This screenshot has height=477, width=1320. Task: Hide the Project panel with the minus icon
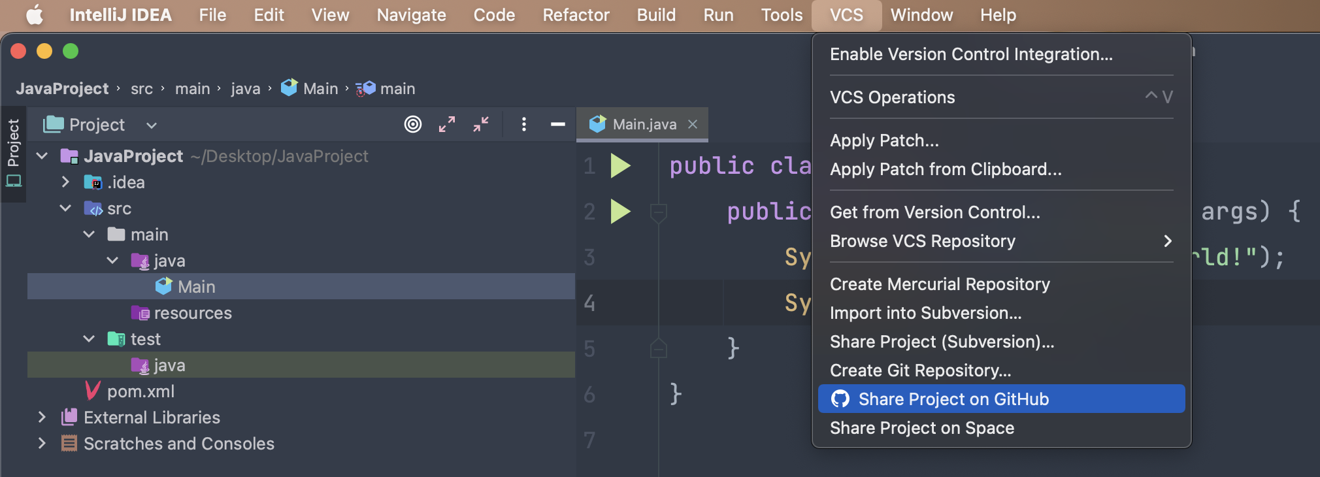pos(558,124)
